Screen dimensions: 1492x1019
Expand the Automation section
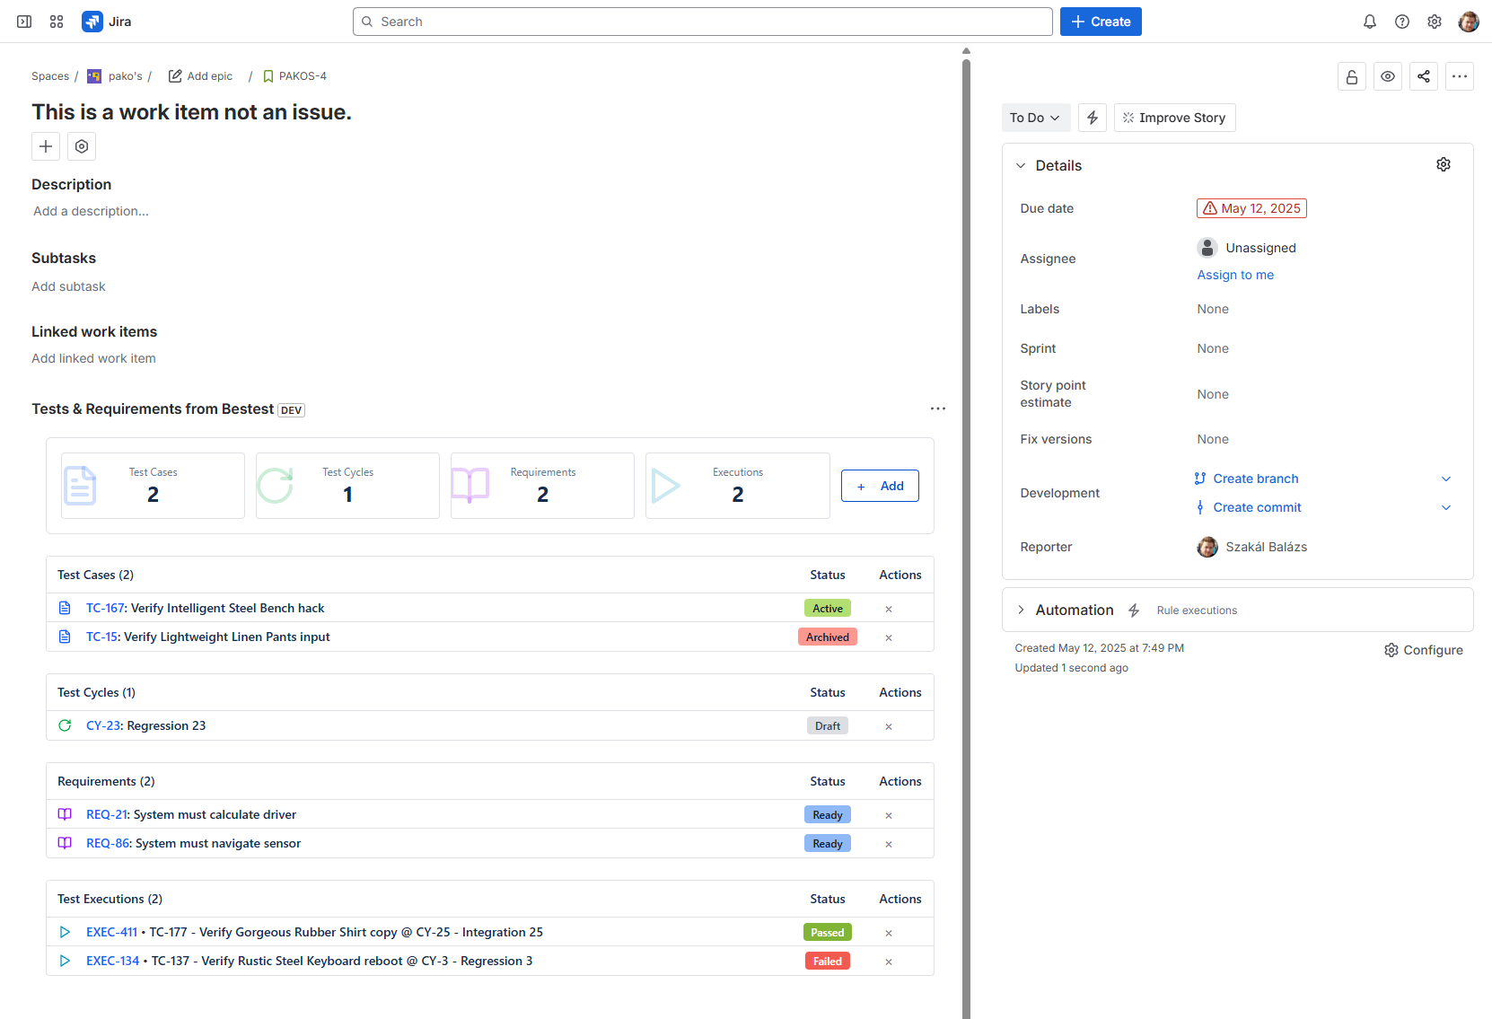(x=1021, y=610)
